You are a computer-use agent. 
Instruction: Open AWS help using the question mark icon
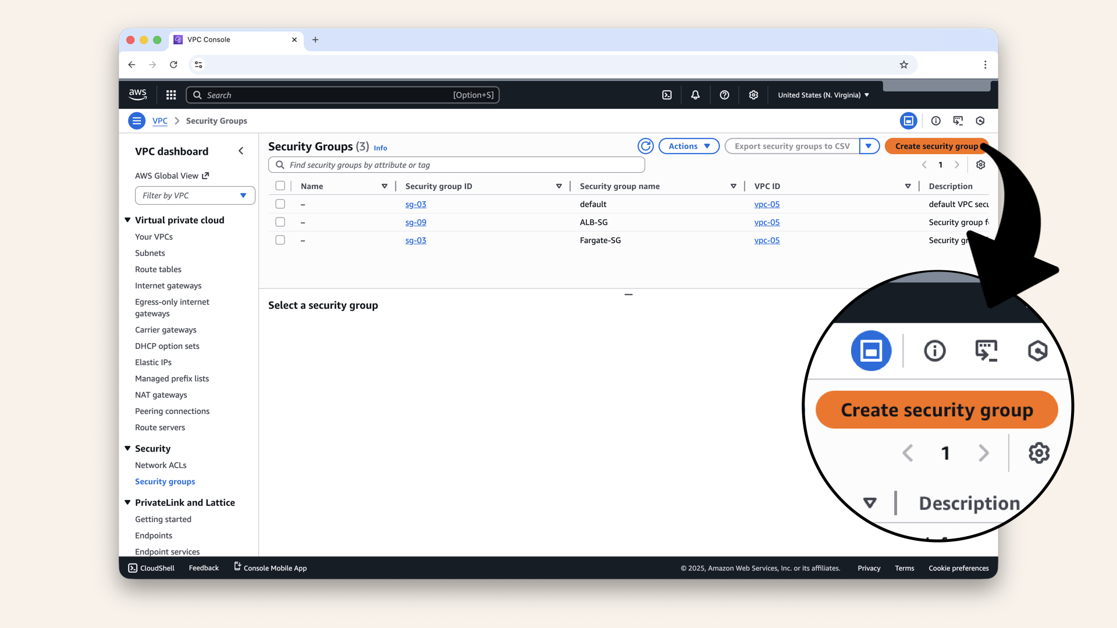click(724, 95)
